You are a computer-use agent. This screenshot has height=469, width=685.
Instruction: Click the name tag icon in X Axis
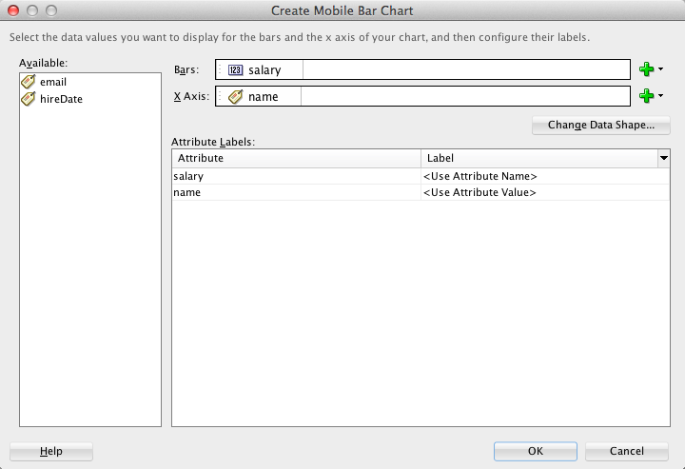tap(236, 96)
